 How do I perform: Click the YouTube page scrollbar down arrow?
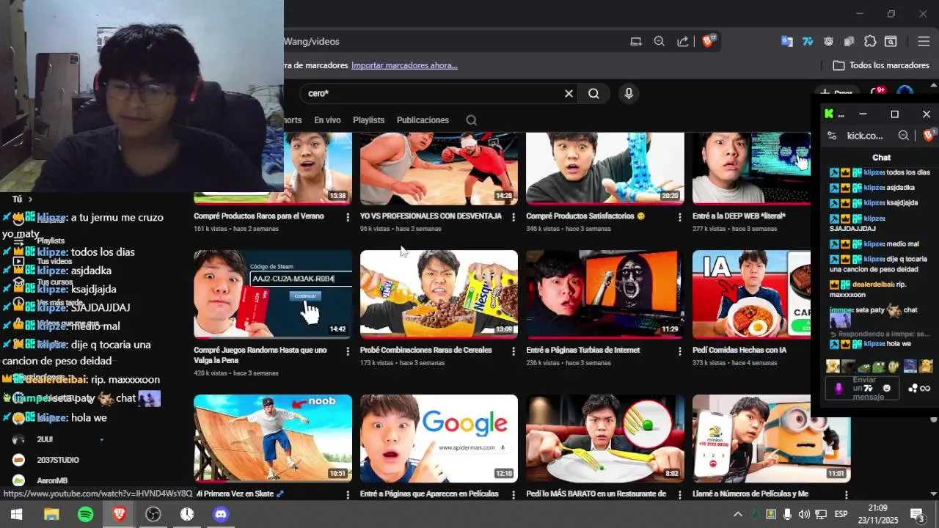point(934,494)
